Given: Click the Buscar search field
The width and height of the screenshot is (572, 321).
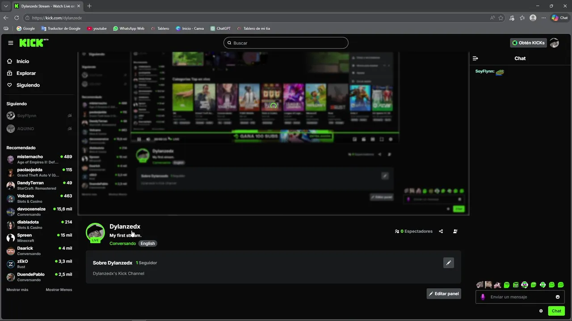Looking at the screenshot, I should pos(286,43).
